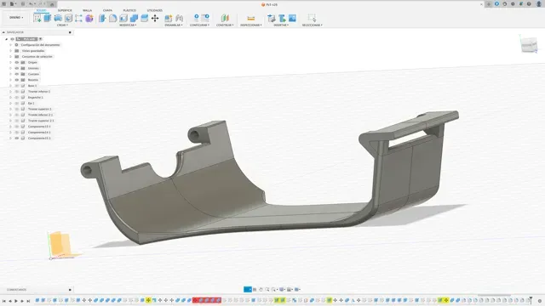Select the Combine tool in Modificar
This screenshot has height=306, width=545.
[x=134, y=18]
